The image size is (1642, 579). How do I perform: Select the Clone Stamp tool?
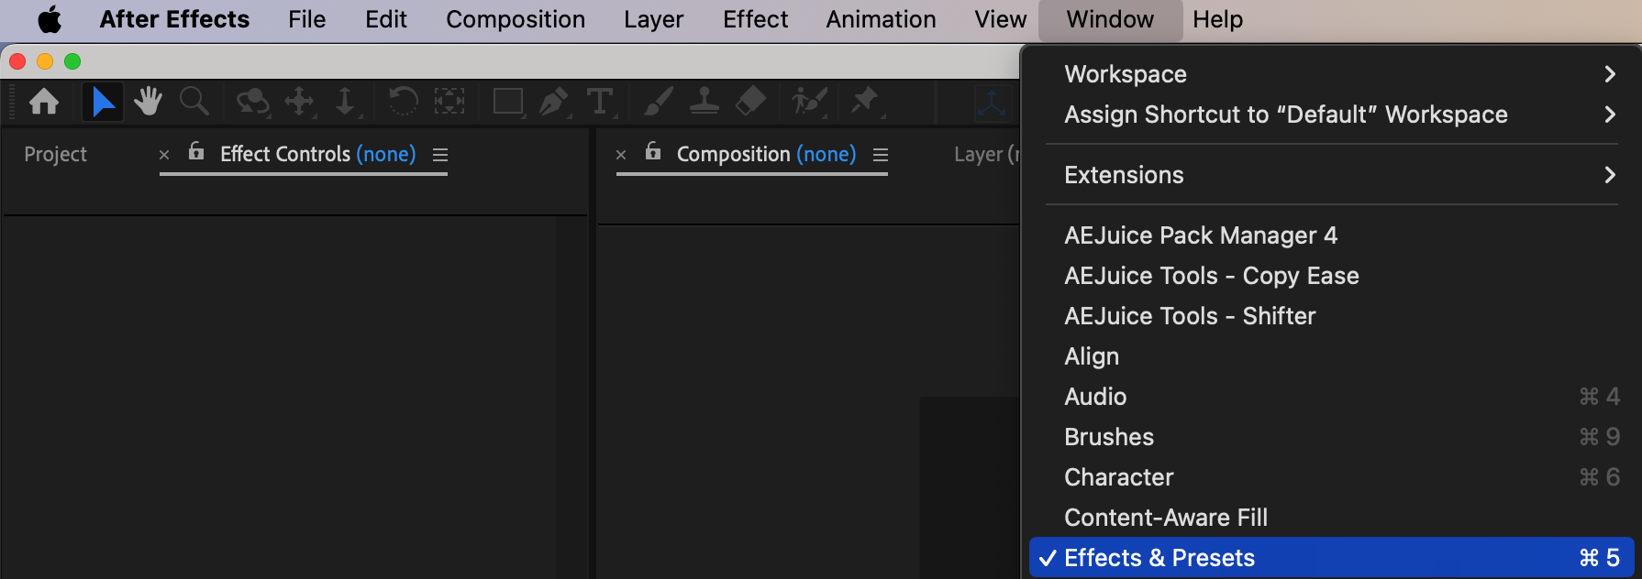(704, 101)
